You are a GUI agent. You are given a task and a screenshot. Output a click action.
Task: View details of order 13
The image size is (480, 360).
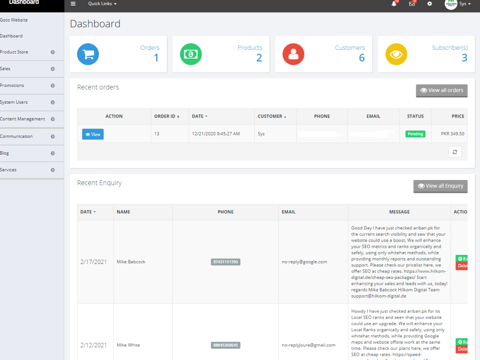point(92,134)
